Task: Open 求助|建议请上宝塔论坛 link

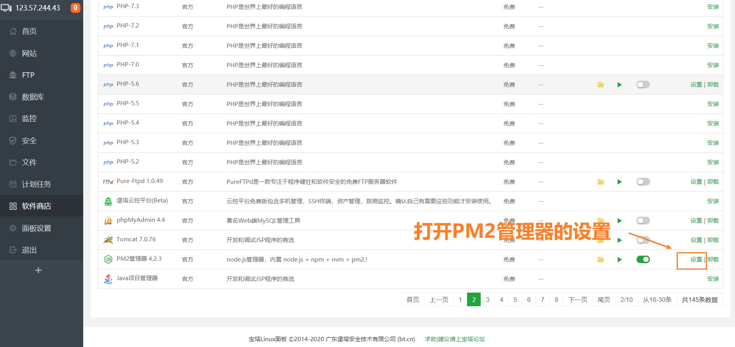Action: [x=455, y=339]
